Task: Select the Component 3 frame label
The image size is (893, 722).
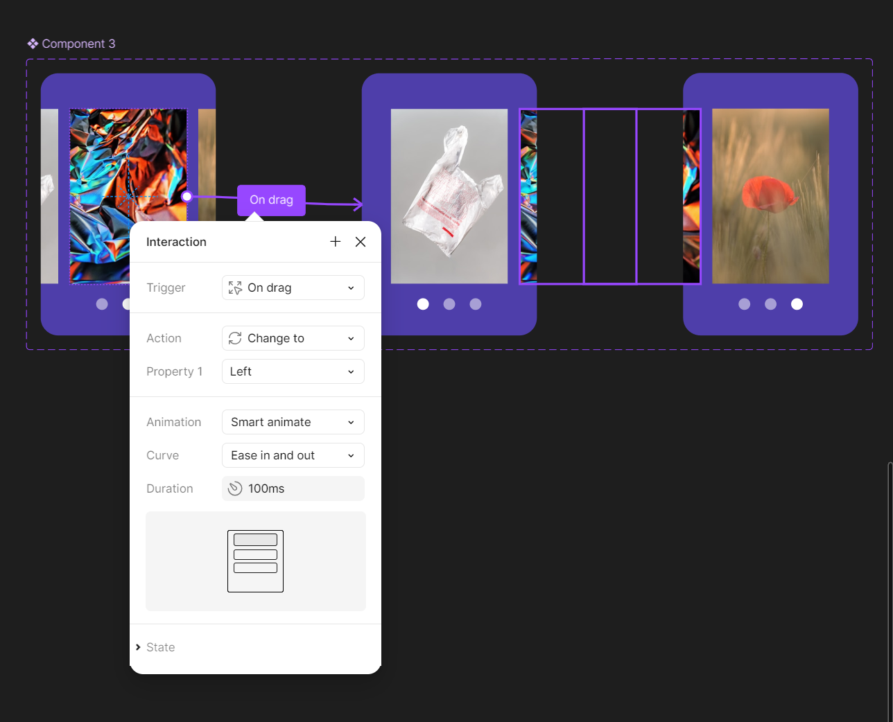Action: pos(78,44)
